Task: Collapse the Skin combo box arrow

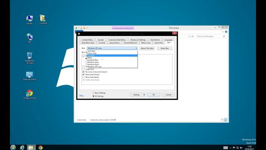Action: pos(136,48)
